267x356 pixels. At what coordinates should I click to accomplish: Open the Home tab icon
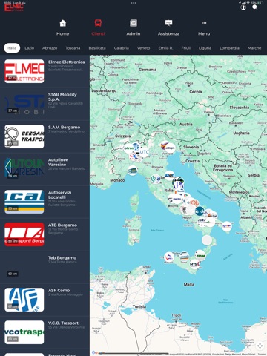(x=63, y=23)
